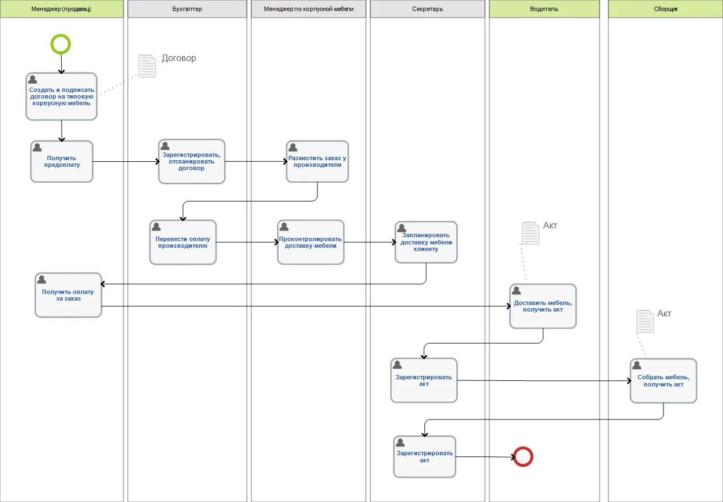Select task Создать и подписать договор
The width and height of the screenshot is (723, 502).
tap(62, 97)
